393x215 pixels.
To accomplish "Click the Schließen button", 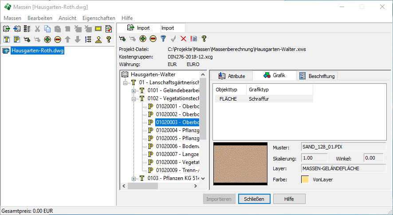I will tap(254, 199).
